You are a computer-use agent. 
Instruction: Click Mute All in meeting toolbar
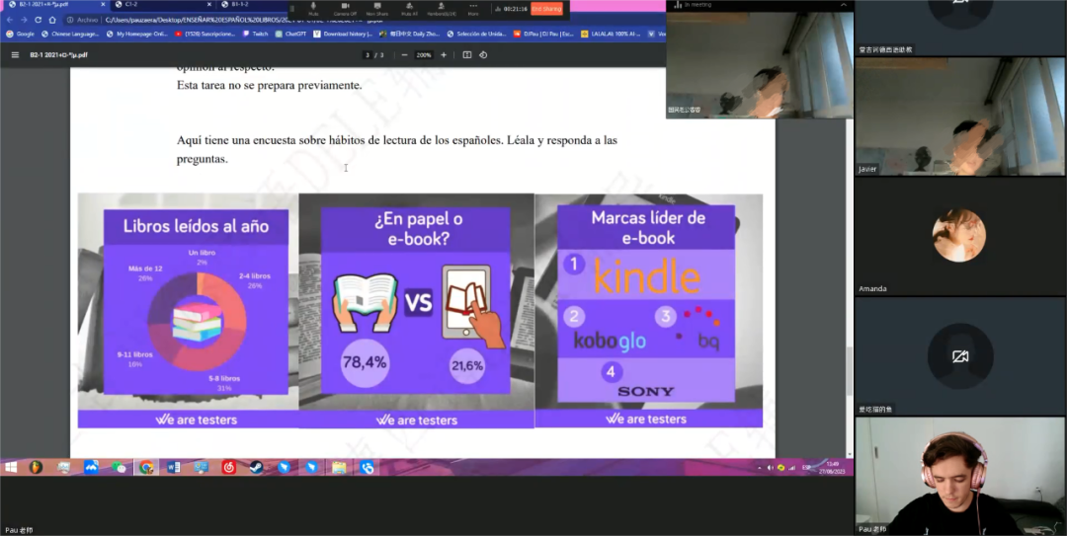pyautogui.click(x=409, y=8)
